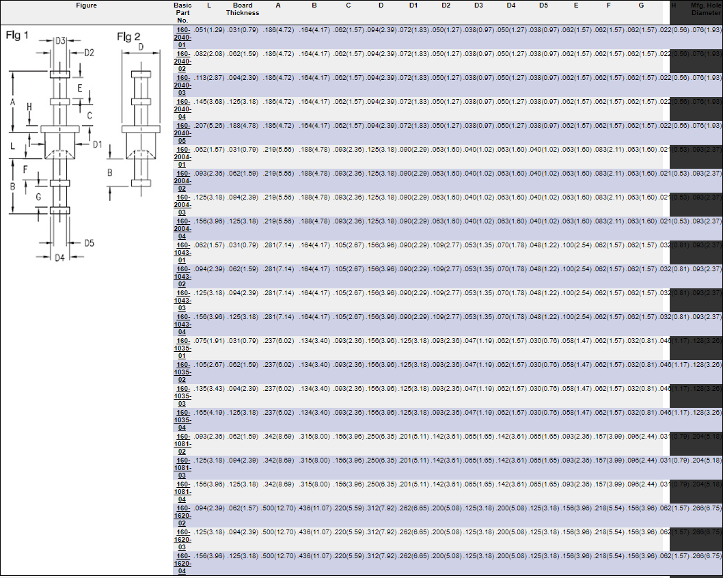Viewport: 723px width, 578px height.
Task: Click the D5 column header
Action: [x=543, y=5]
